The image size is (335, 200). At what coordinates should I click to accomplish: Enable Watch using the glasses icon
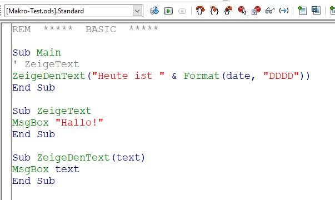click(x=270, y=11)
